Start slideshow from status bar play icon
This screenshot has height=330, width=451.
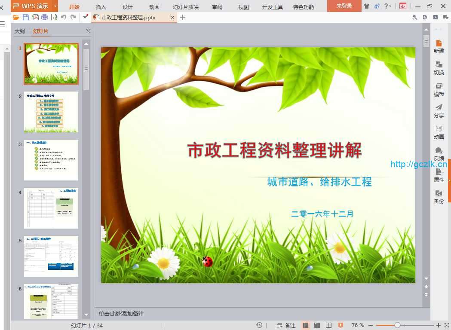(x=341, y=325)
